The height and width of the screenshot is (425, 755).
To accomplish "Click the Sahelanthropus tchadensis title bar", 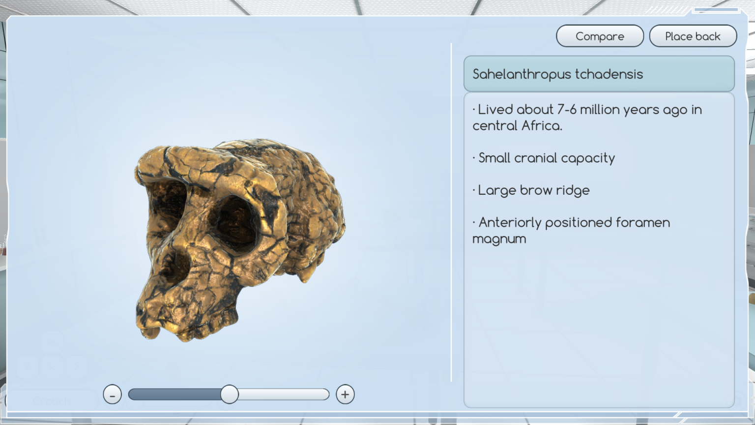I will pos(599,74).
